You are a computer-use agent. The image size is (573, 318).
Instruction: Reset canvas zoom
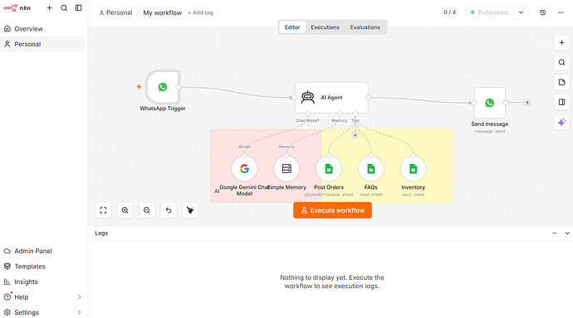coord(169,210)
